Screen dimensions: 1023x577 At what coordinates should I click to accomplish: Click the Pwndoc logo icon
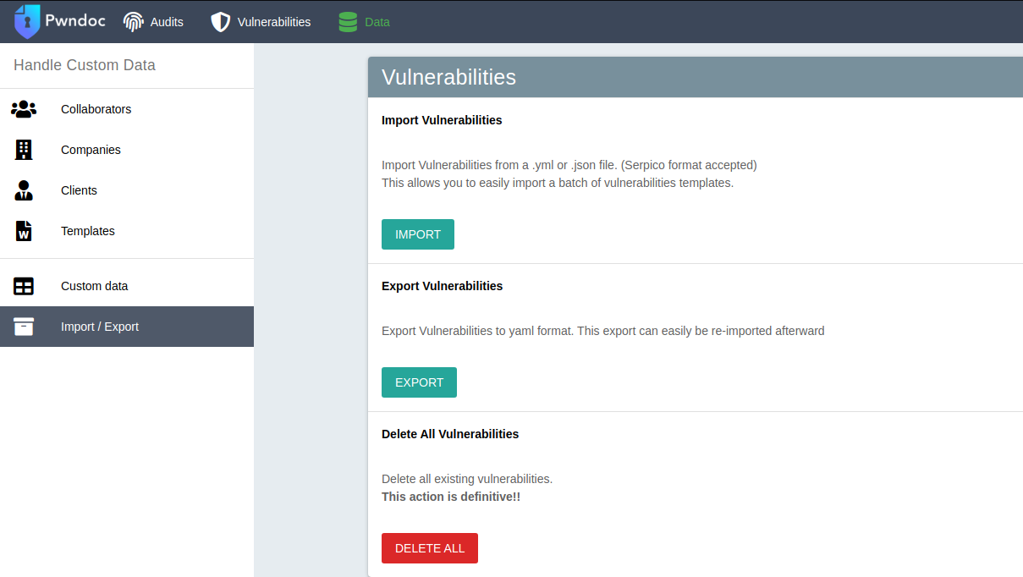[x=27, y=22]
